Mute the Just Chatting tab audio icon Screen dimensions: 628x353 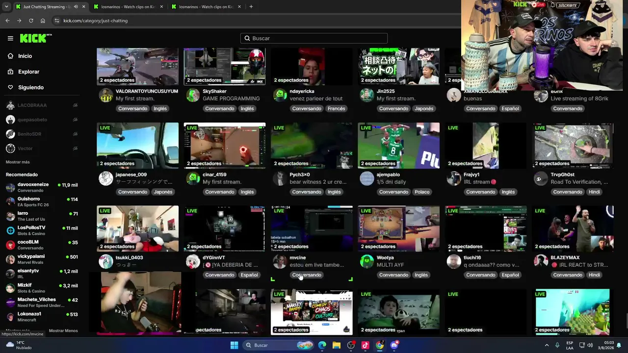tap(76, 7)
